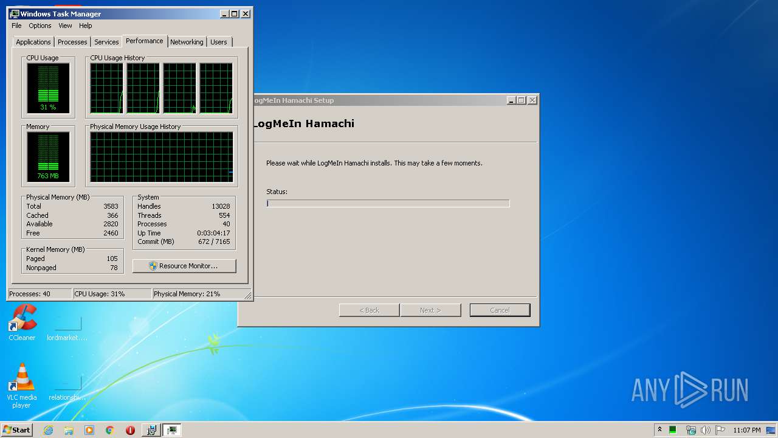Select the Performance tab
The height and width of the screenshot is (438, 778).
145,41
